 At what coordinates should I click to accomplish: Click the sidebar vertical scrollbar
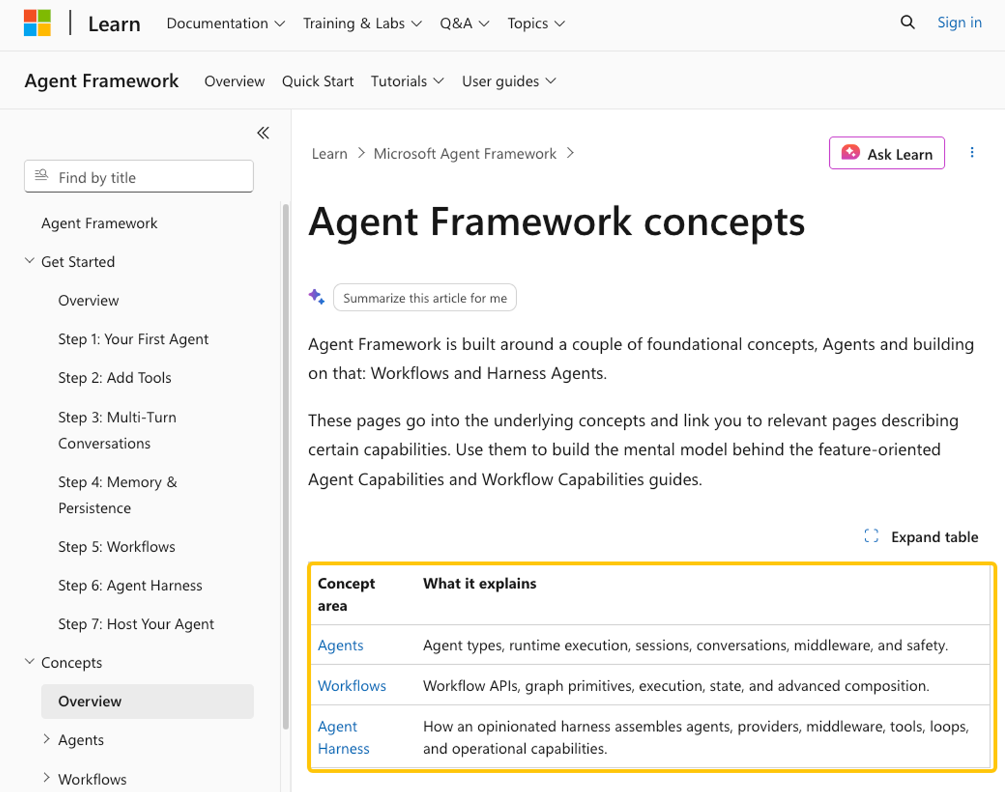(x=286, y=466)
